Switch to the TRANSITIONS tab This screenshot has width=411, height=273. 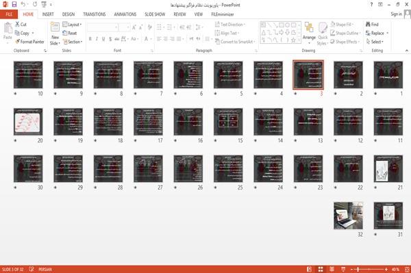pyautogui.click(x=95, y=14)
